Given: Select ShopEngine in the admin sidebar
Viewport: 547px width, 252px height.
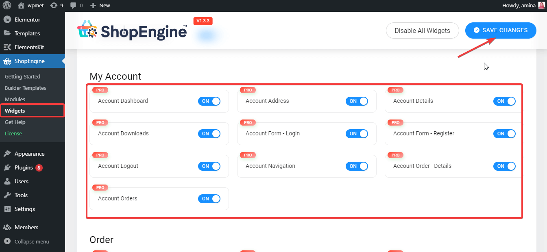Looking at the screenshot, I should pos(33,61).
